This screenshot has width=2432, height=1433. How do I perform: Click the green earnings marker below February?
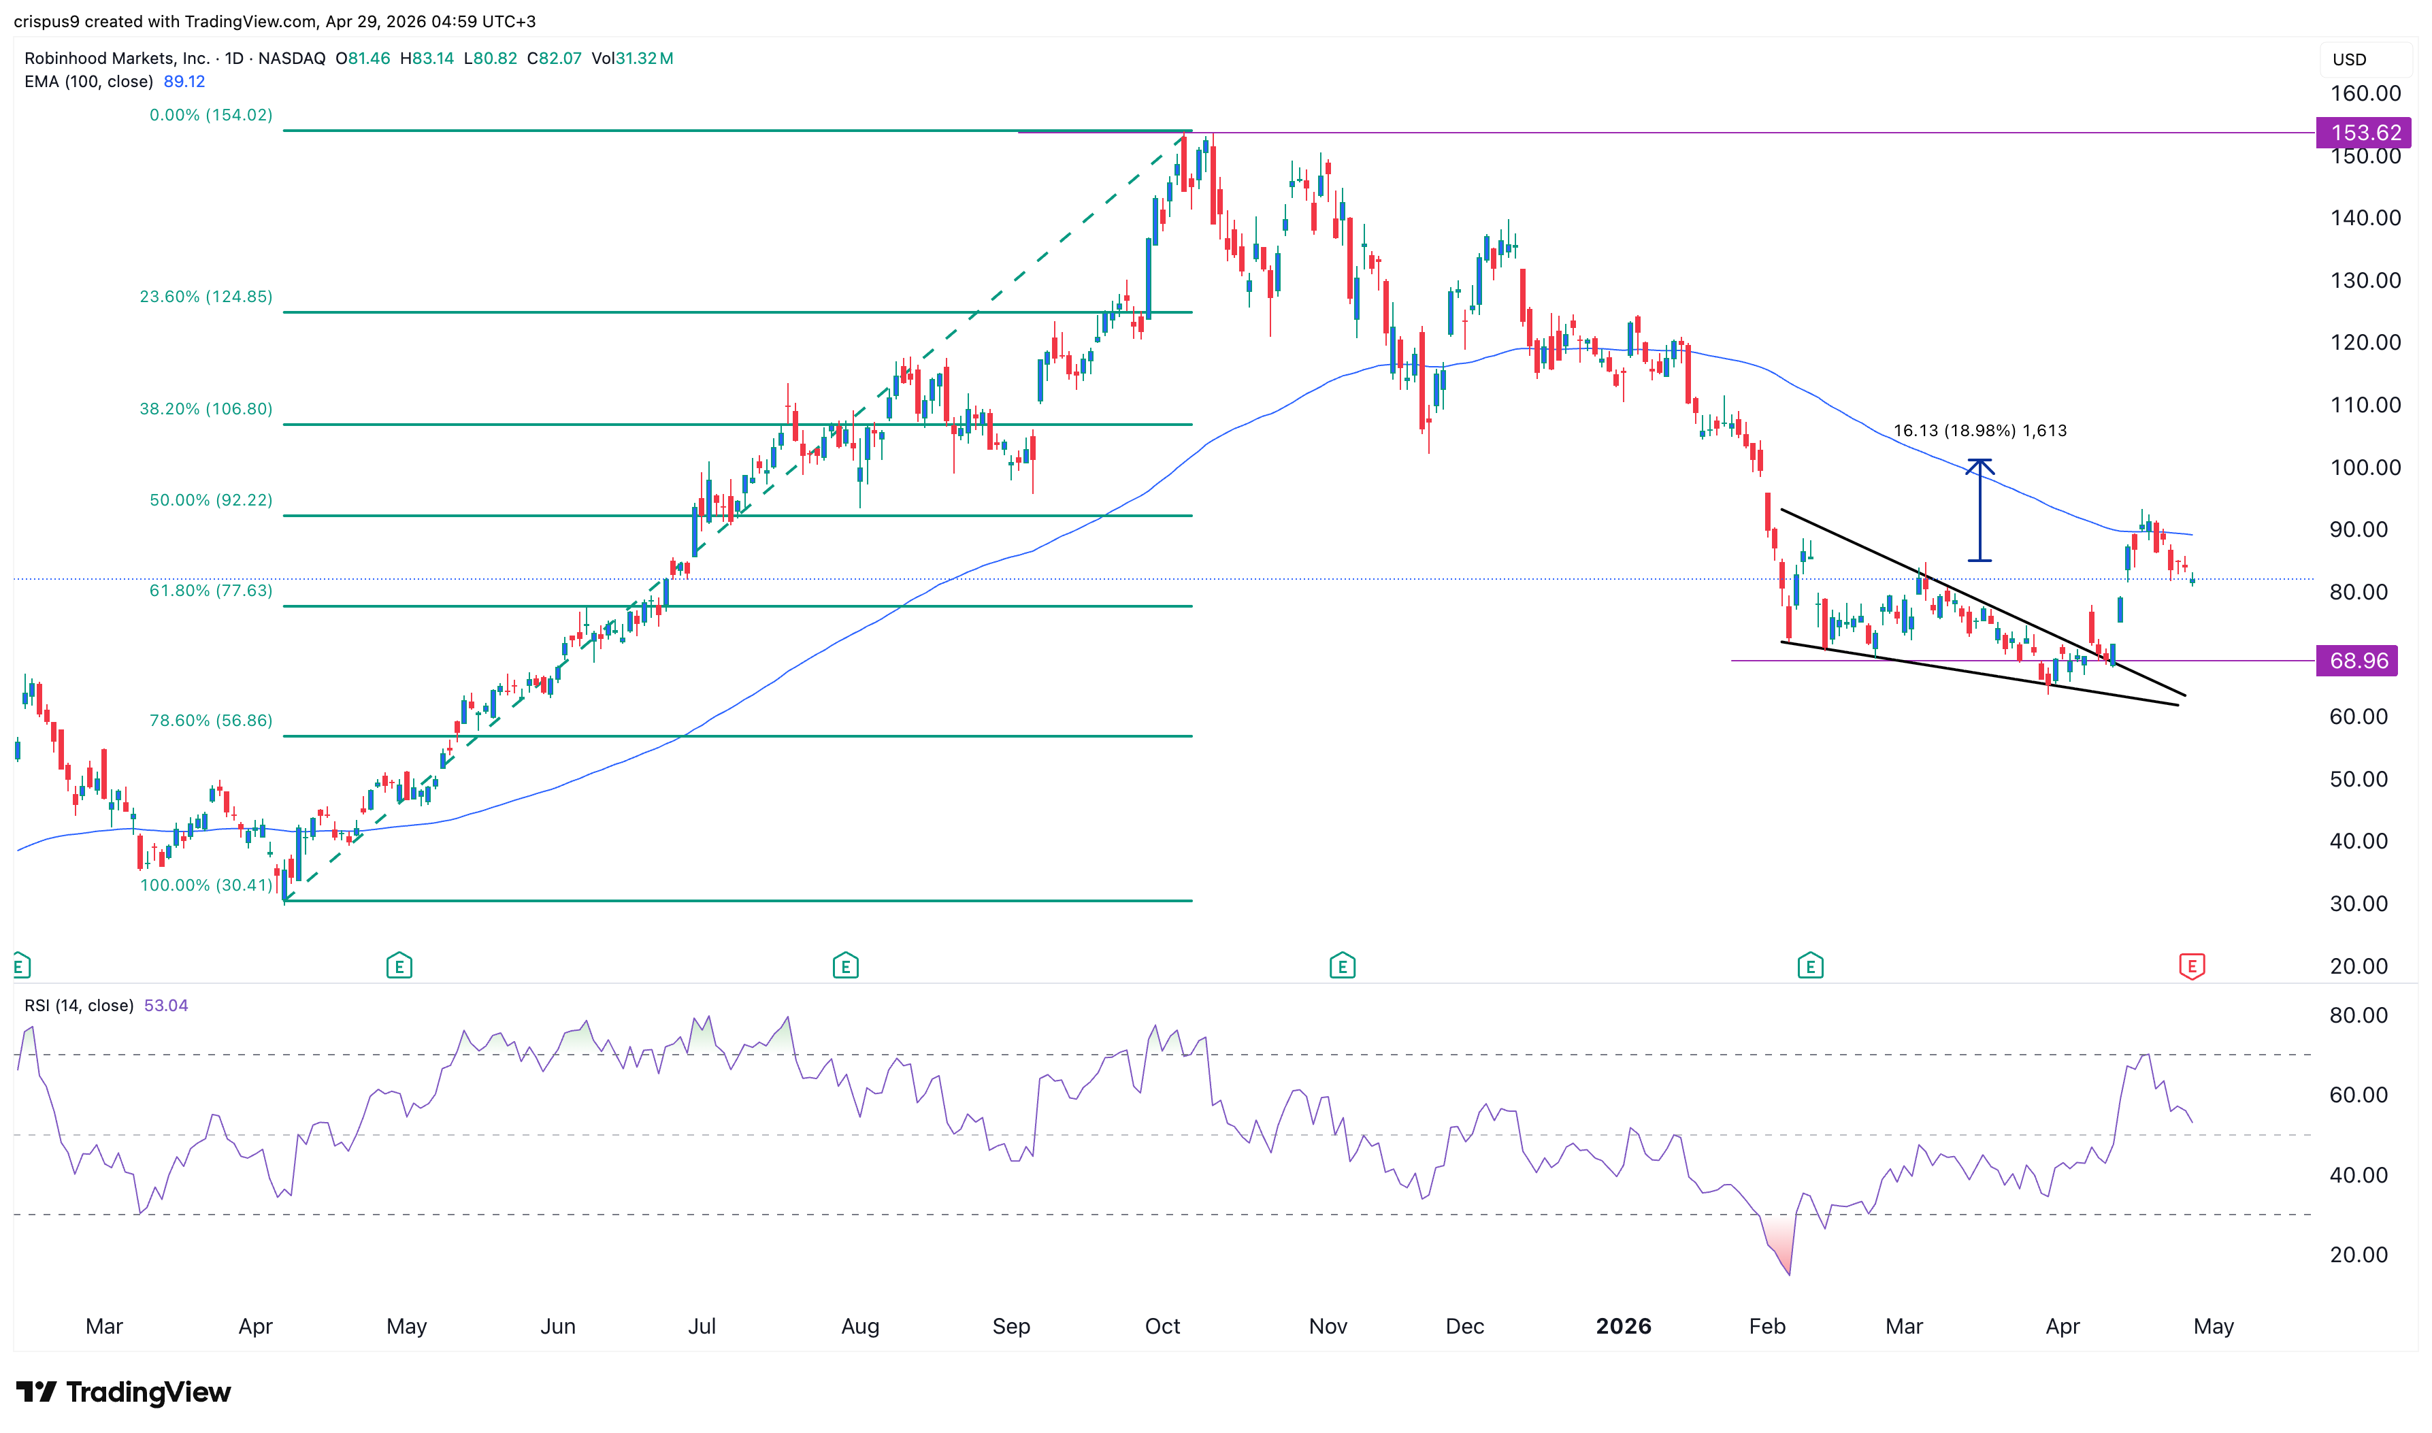pos(1811,965)
